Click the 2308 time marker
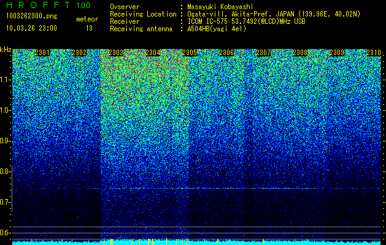 [300, 53]
